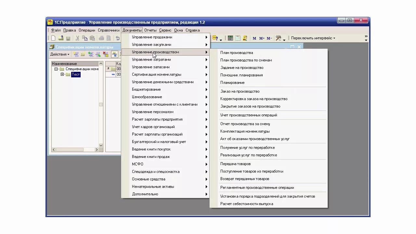
Task: Choose Комплектация номенклатуры menu item
Action: tap(268, 131)
